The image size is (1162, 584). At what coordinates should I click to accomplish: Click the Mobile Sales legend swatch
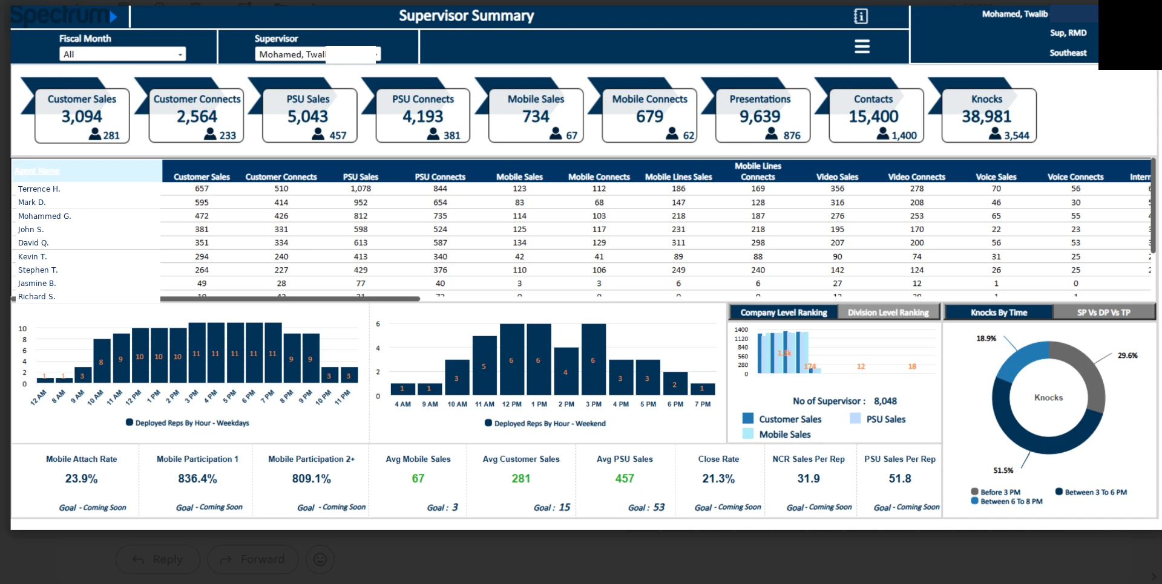748,433
